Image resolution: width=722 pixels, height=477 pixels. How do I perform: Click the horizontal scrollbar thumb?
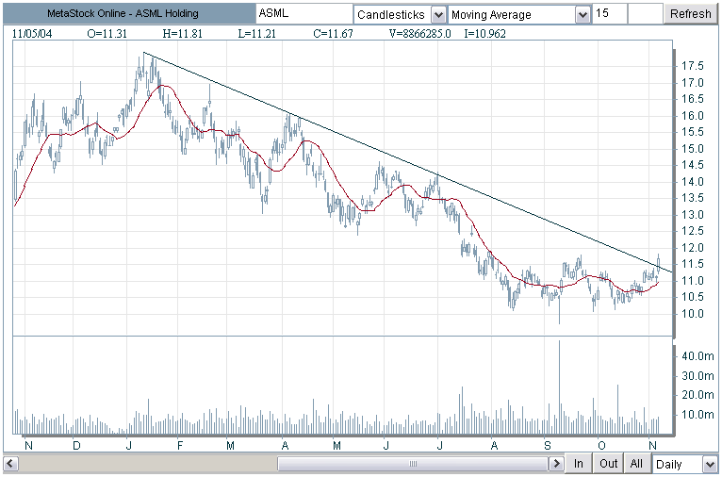coord(413,463)
